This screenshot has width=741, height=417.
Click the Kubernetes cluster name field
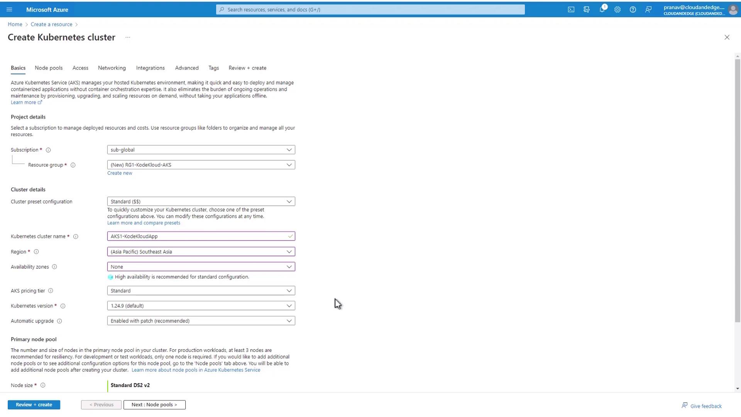click(197, 236)
